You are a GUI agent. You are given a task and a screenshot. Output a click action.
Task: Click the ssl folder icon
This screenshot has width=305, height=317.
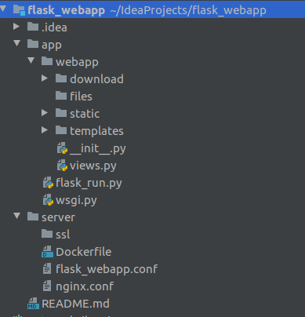[47, 234]
